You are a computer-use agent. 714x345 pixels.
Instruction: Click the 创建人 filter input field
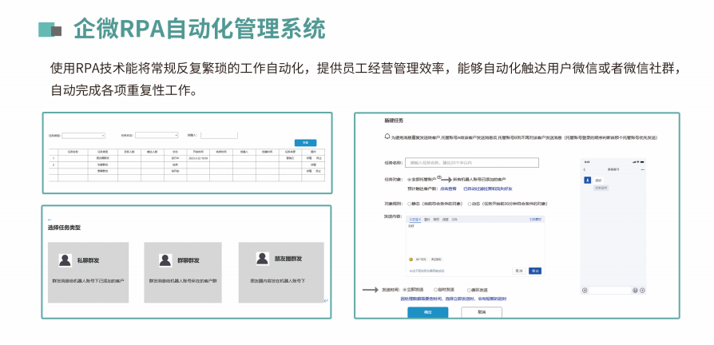219,135
